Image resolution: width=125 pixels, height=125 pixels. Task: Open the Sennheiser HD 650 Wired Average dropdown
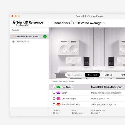104,23
